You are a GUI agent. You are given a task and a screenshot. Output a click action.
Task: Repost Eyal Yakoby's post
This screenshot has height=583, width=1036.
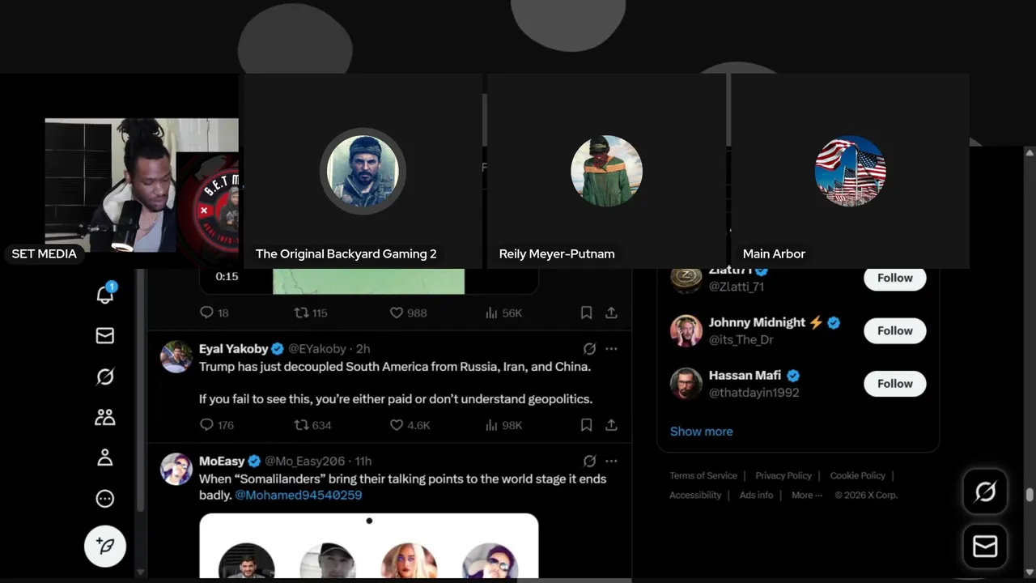point(312,424)
